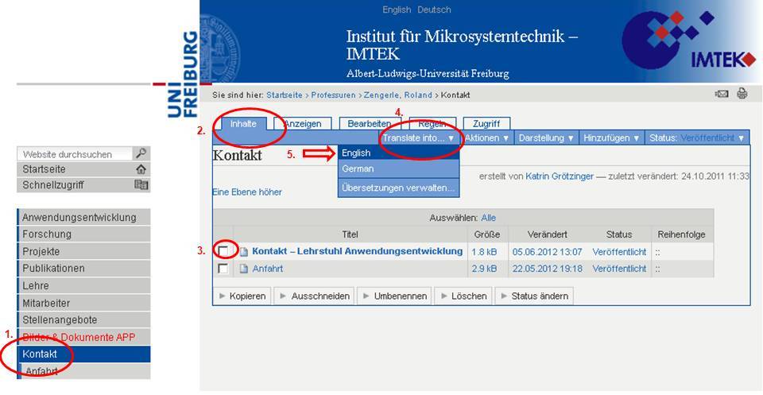Click the Uni Freiburg logo
The width and height of the screenshot is (763, 395).
pos(183,75)
